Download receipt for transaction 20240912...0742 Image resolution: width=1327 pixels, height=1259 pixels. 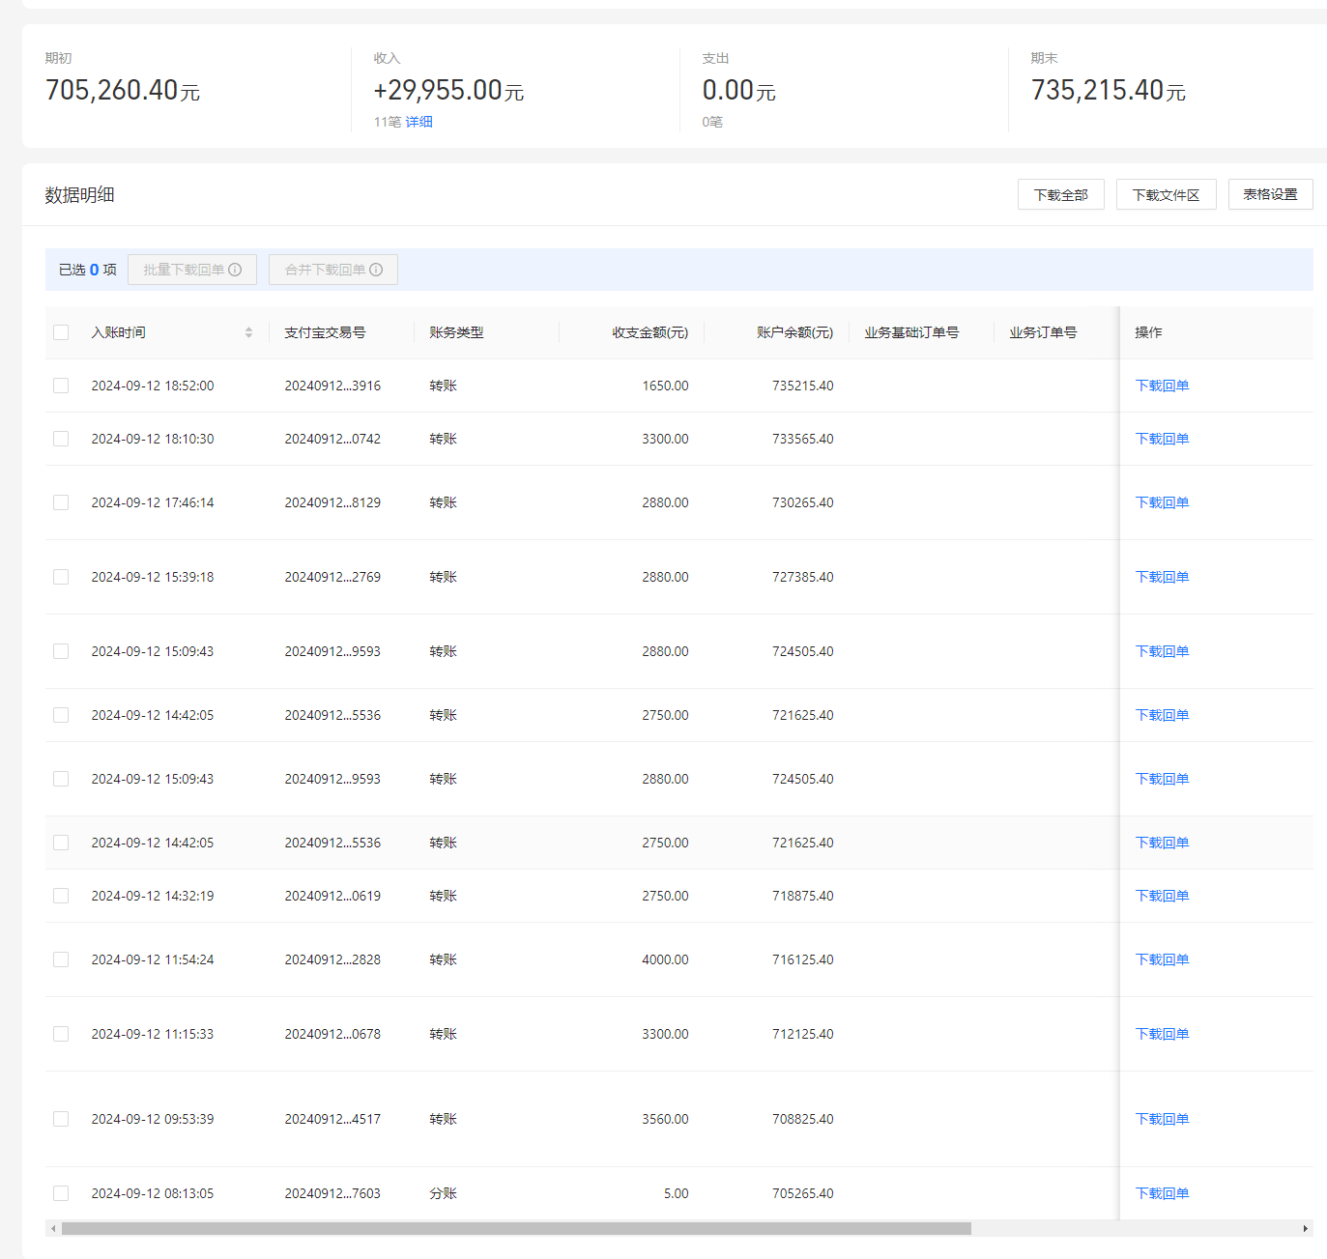pyautogui.click(x=1162, y=439)
